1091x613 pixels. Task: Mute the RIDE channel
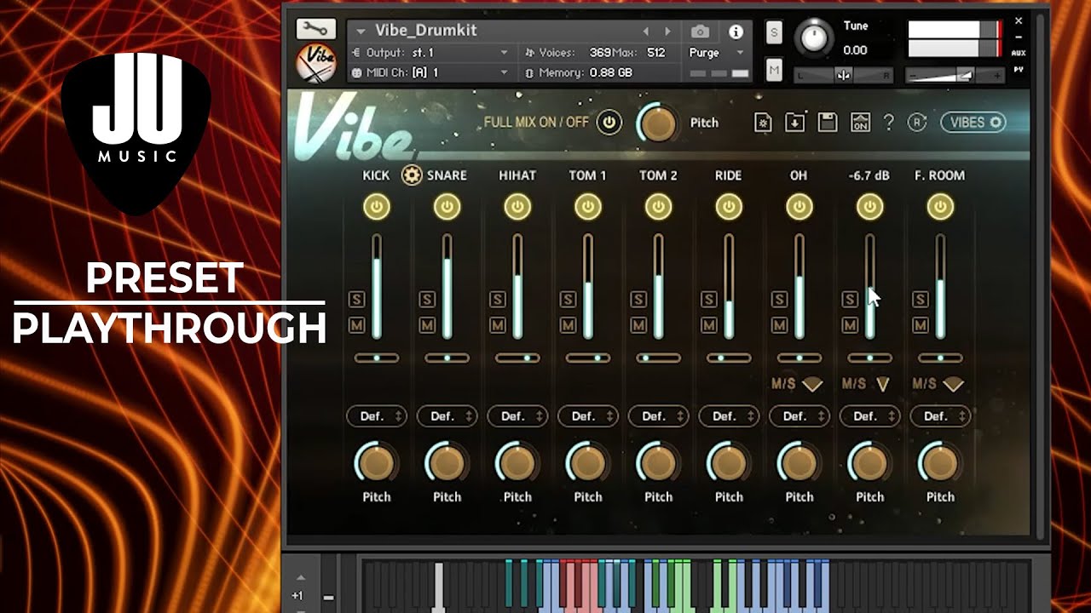click(x=709, y=325)
